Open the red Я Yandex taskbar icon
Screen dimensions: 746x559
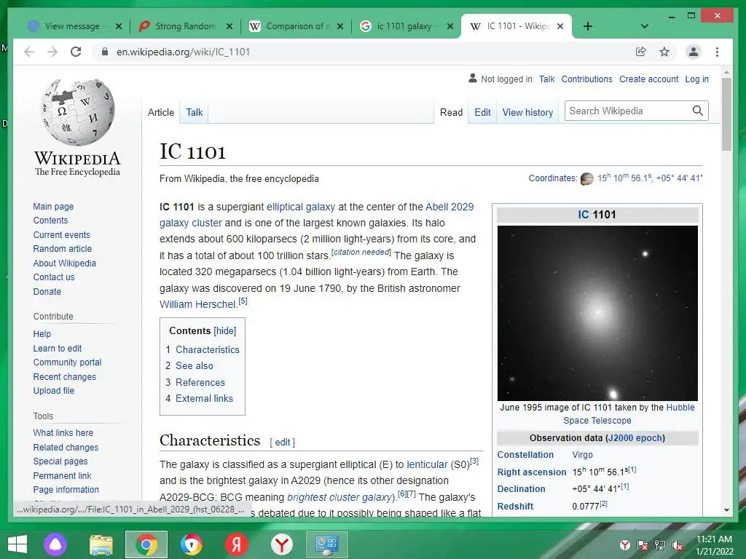pos(237,544)
